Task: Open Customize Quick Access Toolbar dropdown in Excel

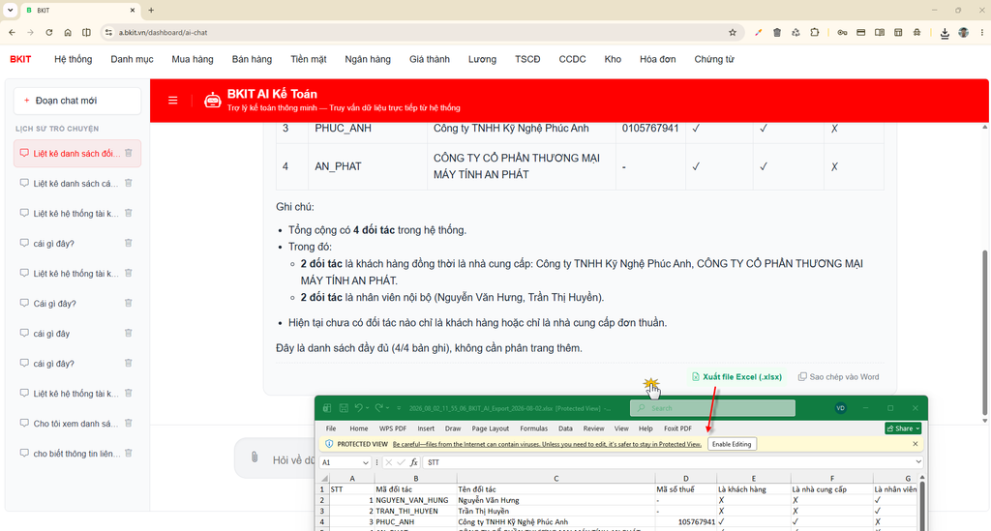Action: (398, 408)
